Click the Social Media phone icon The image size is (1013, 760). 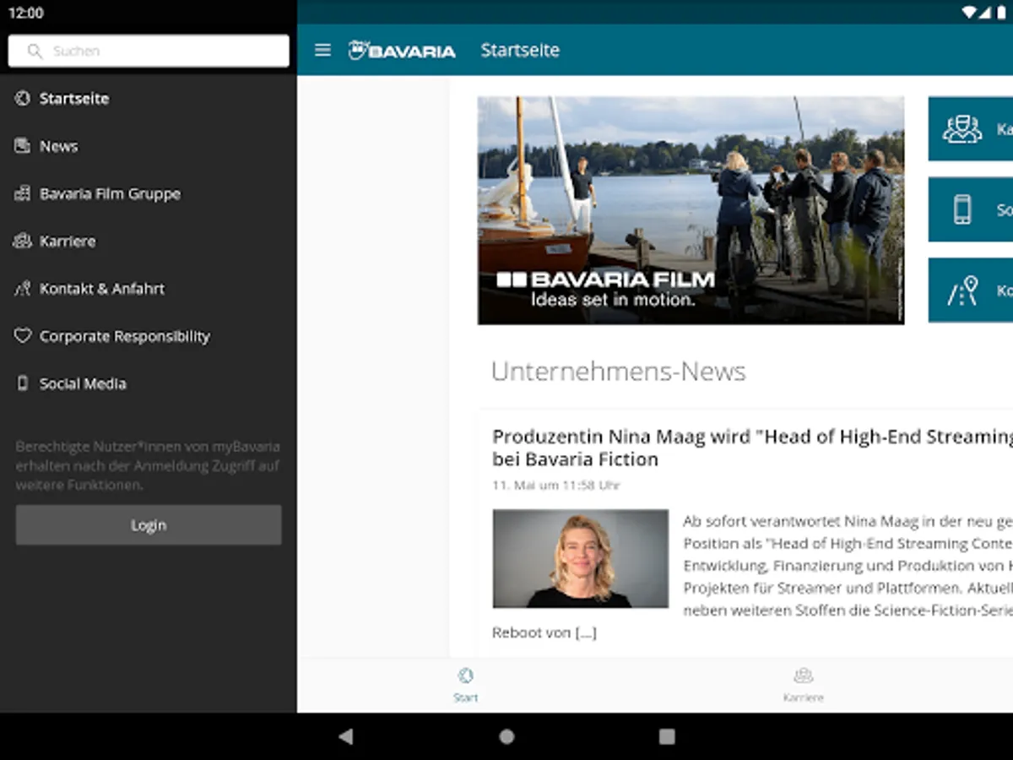[22, 383]
